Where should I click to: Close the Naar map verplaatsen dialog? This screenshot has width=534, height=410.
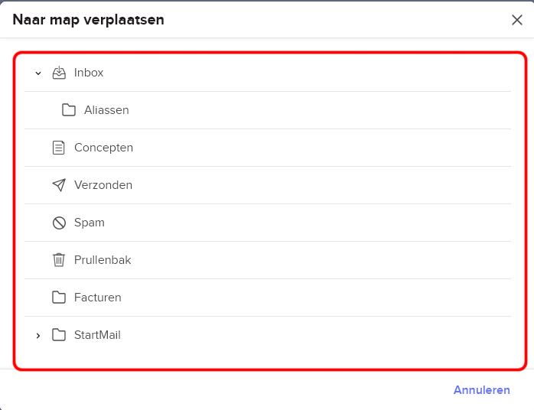click(517, 20)
